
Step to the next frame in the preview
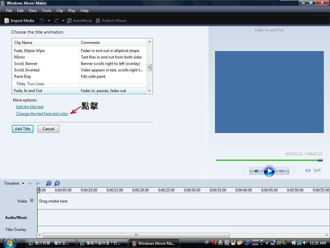282,171
